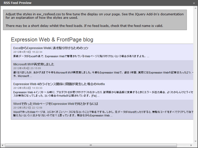The height and width of the screenshot is (148, 198).
Task: Click the vertical scrollbar up arrow
Action: [x=196, y=8]
